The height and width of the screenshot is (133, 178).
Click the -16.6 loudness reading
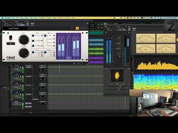tap(118, 43)
